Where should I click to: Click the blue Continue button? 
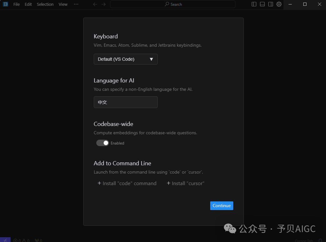click(222, 206)
